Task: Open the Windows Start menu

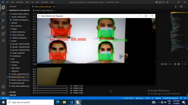Action: pyautogui.click(x=3, y=102)
